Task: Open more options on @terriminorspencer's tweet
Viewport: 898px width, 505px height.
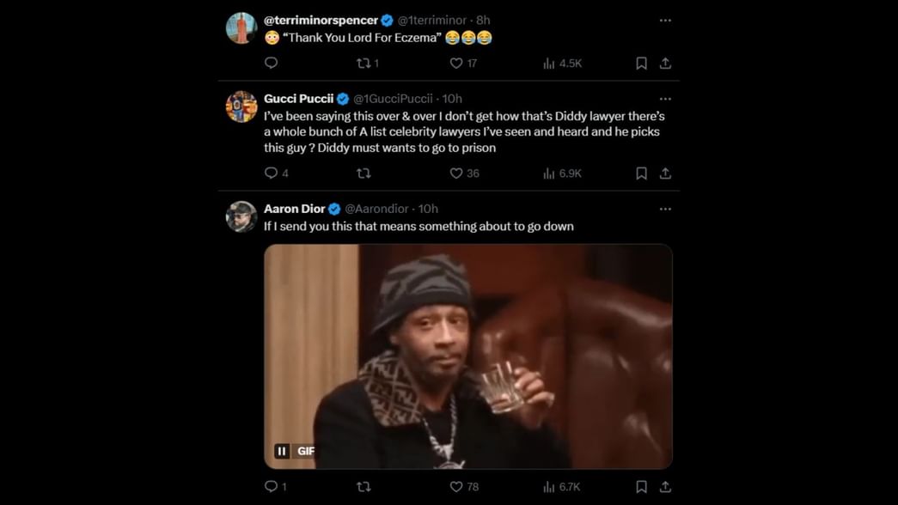Action: [x=665, y=19]
